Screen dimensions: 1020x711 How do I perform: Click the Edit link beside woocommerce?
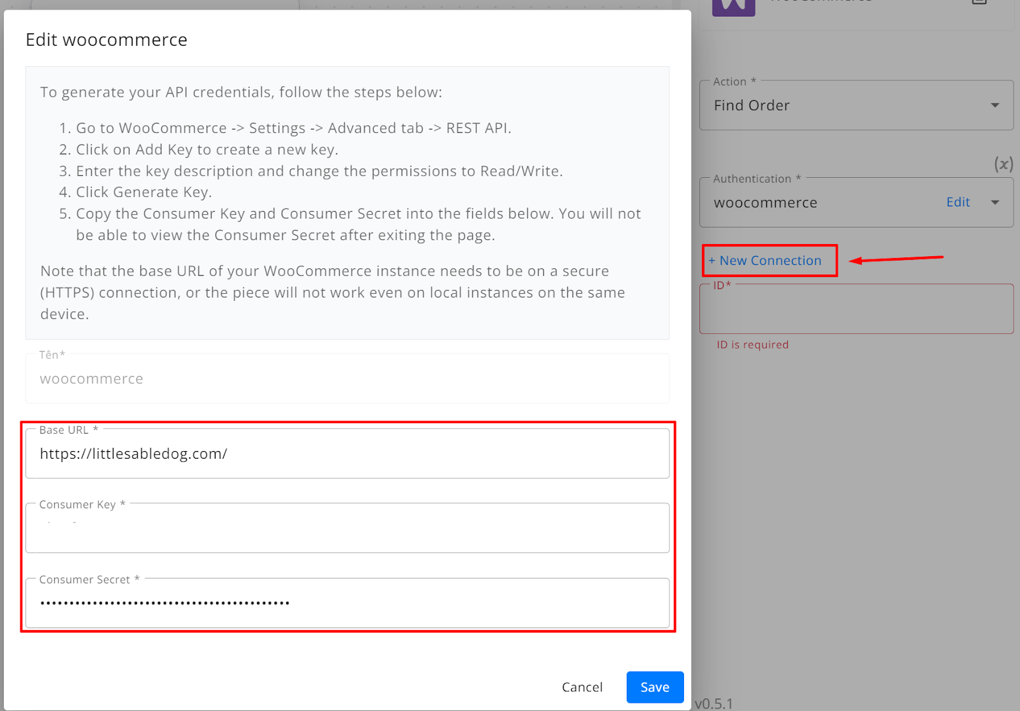[x=958, y=202]
